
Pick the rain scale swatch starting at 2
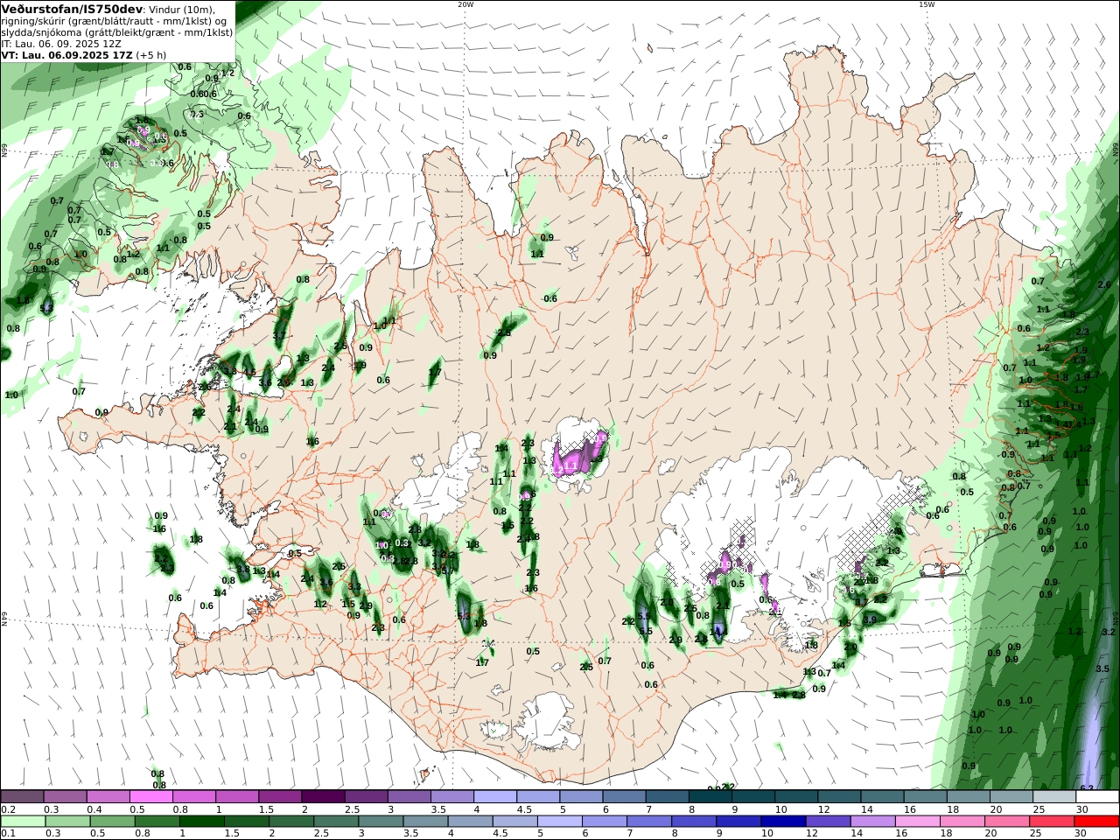291,822
